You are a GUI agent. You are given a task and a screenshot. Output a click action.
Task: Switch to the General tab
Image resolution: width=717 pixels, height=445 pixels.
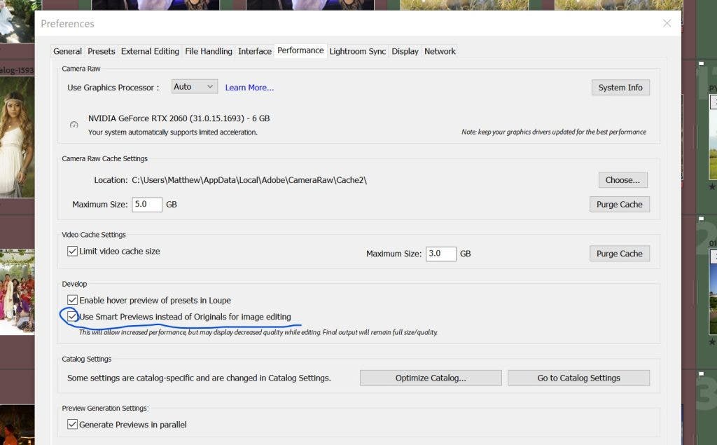pos(68,51)
